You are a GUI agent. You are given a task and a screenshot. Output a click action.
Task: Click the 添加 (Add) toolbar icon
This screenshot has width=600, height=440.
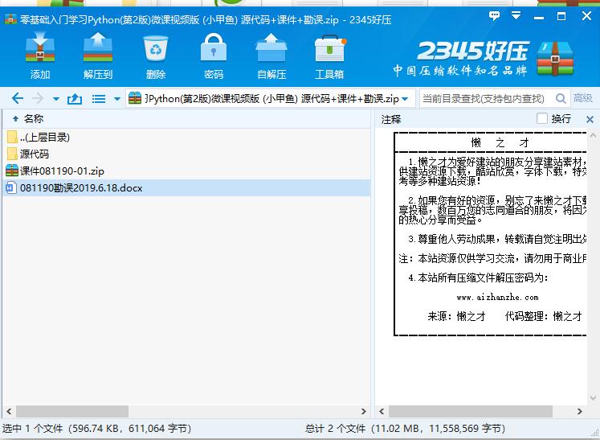40,56
